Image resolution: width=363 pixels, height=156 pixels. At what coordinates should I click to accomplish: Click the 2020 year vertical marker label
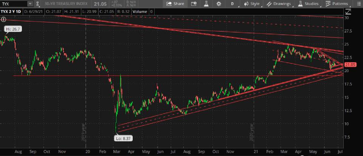[x=252, y=131]
